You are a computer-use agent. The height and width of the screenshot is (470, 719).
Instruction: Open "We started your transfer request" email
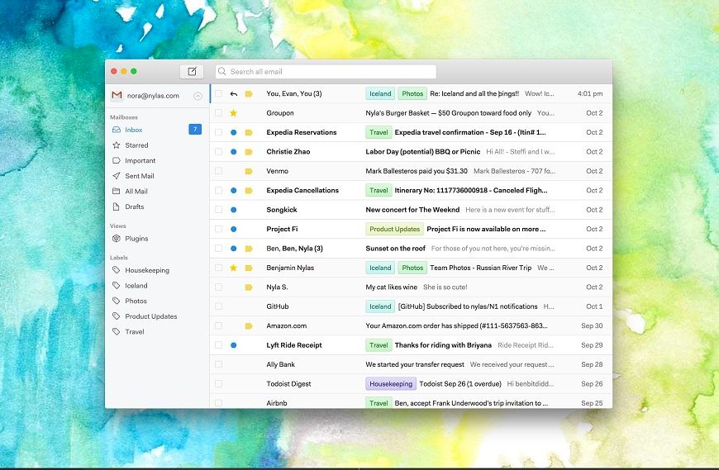click(x=412, y=364)
